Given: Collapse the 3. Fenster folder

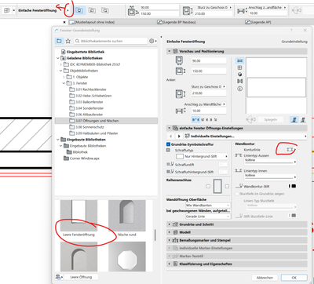Looking at the screenshot, I should point(64,83).
